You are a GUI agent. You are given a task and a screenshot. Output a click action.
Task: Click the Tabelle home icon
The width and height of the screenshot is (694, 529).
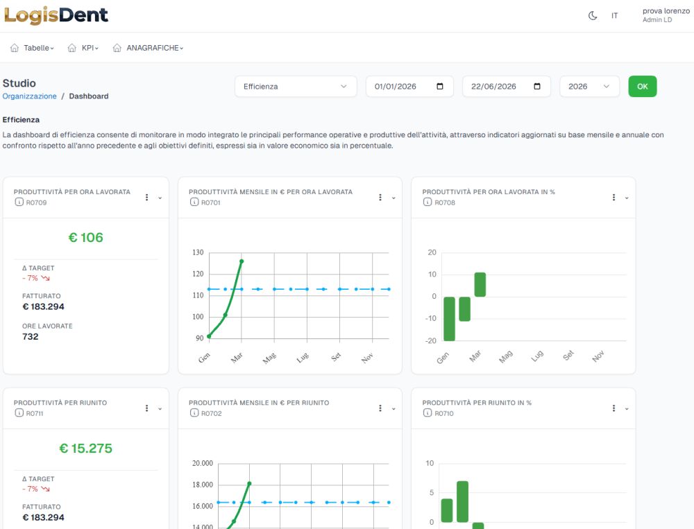coord(15,48)
